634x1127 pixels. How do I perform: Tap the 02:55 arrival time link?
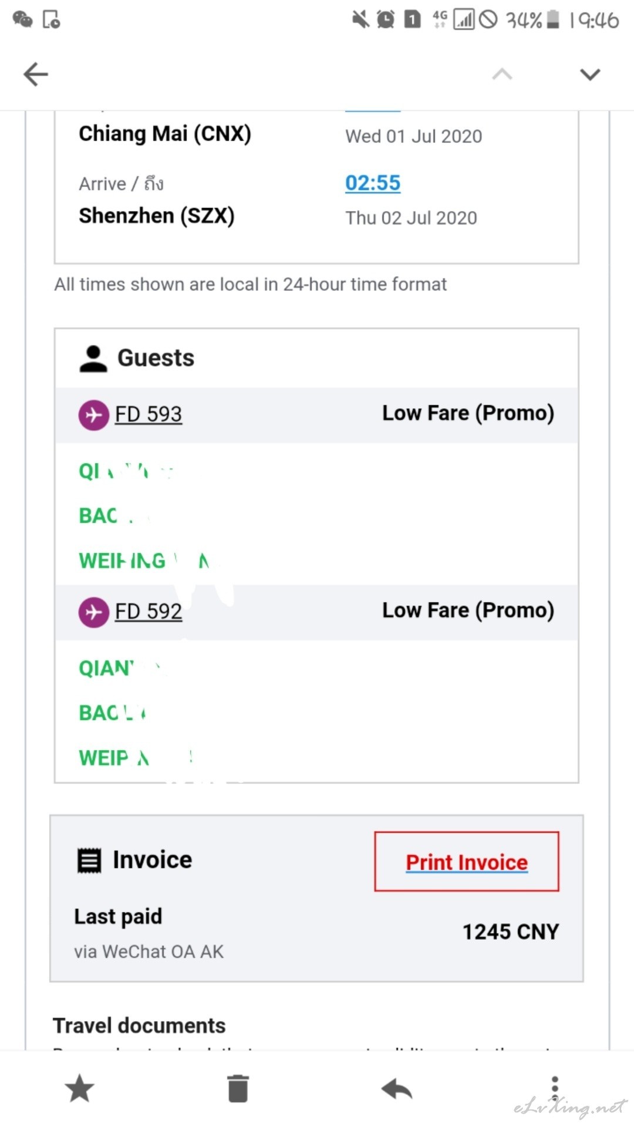click(x=373, y=183)
